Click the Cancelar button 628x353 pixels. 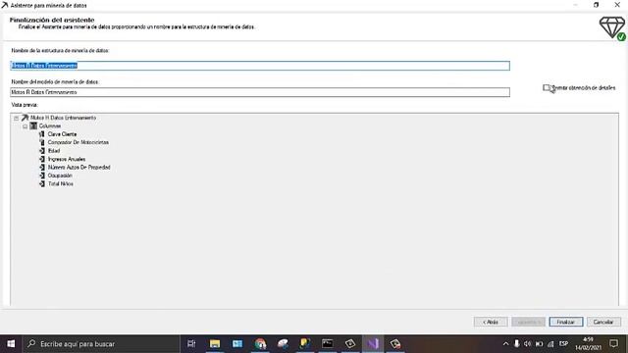(x=603, y=322)
